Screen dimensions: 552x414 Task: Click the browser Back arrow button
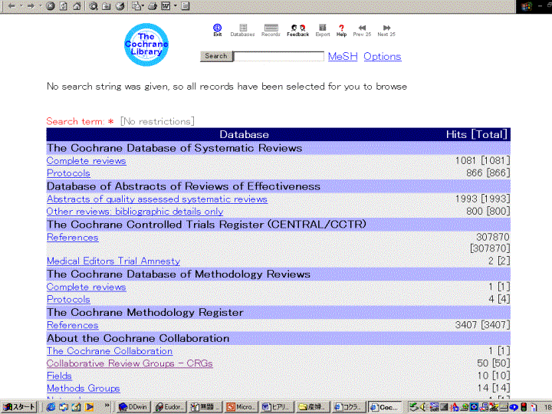[11, 6]
